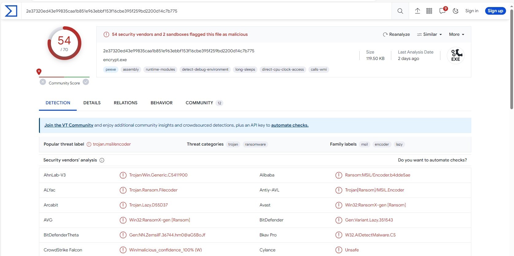Select the peexe tag
This screenshot has width=514, height=256.
[111, 69]
